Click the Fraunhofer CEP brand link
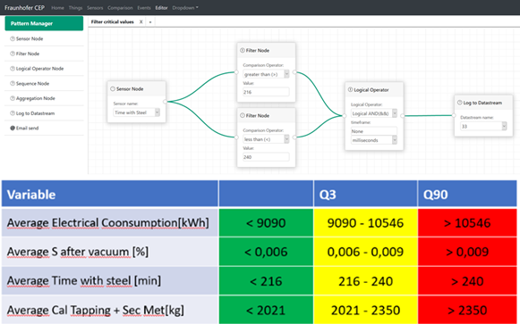This screenshot has height=324, width=520. coord(24,8)
